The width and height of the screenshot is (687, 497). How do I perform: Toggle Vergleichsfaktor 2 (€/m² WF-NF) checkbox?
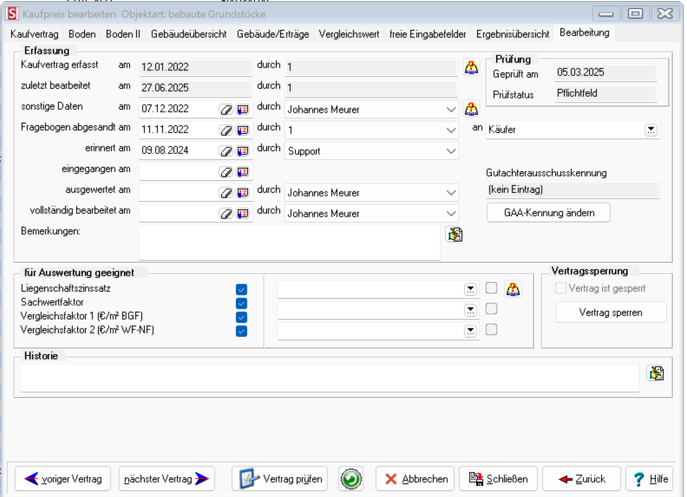click(x=241, y=331)
